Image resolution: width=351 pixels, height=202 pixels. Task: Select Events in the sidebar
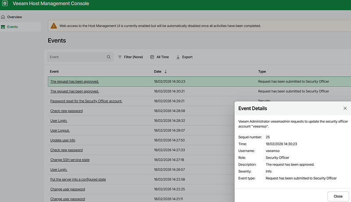pyautogui.click(x=12, y=27)
